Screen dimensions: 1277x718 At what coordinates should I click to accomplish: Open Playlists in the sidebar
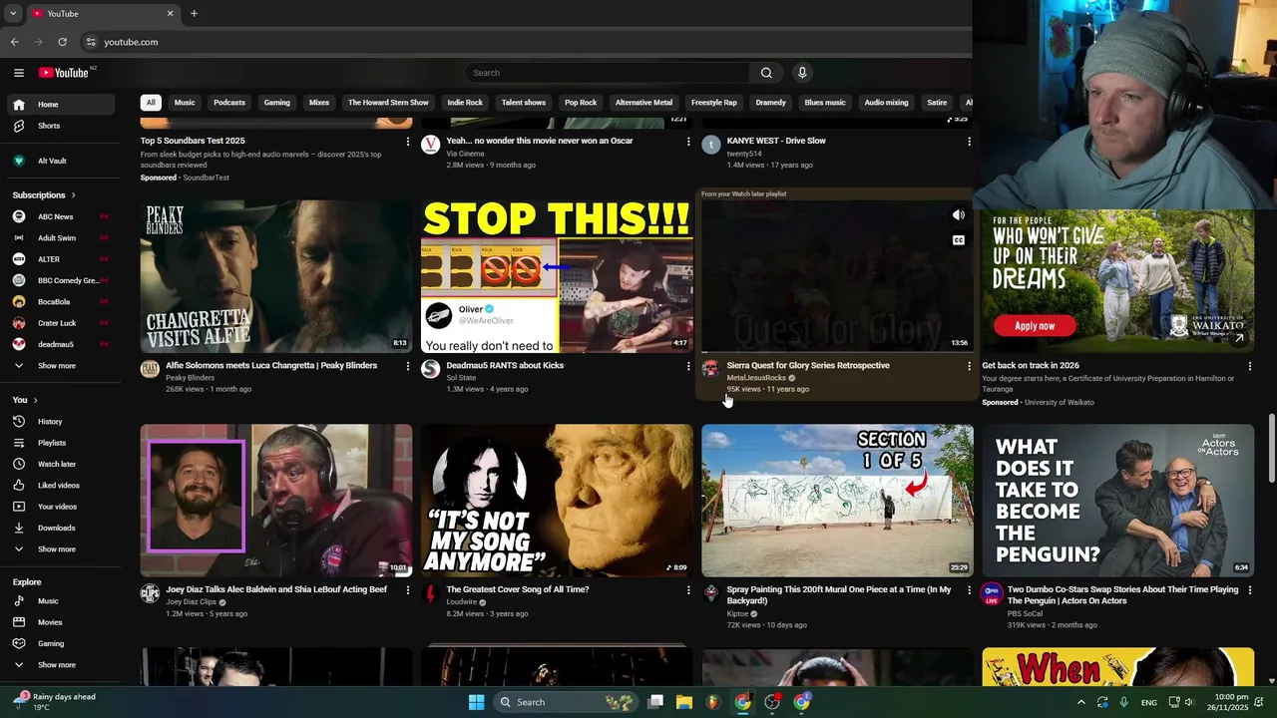click(x=60, y=443)
